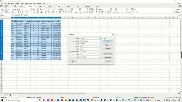This screenshot has height=102, width=182.
Task: Click the Sort button in ribbon
Action: click(x=133, y=9)
